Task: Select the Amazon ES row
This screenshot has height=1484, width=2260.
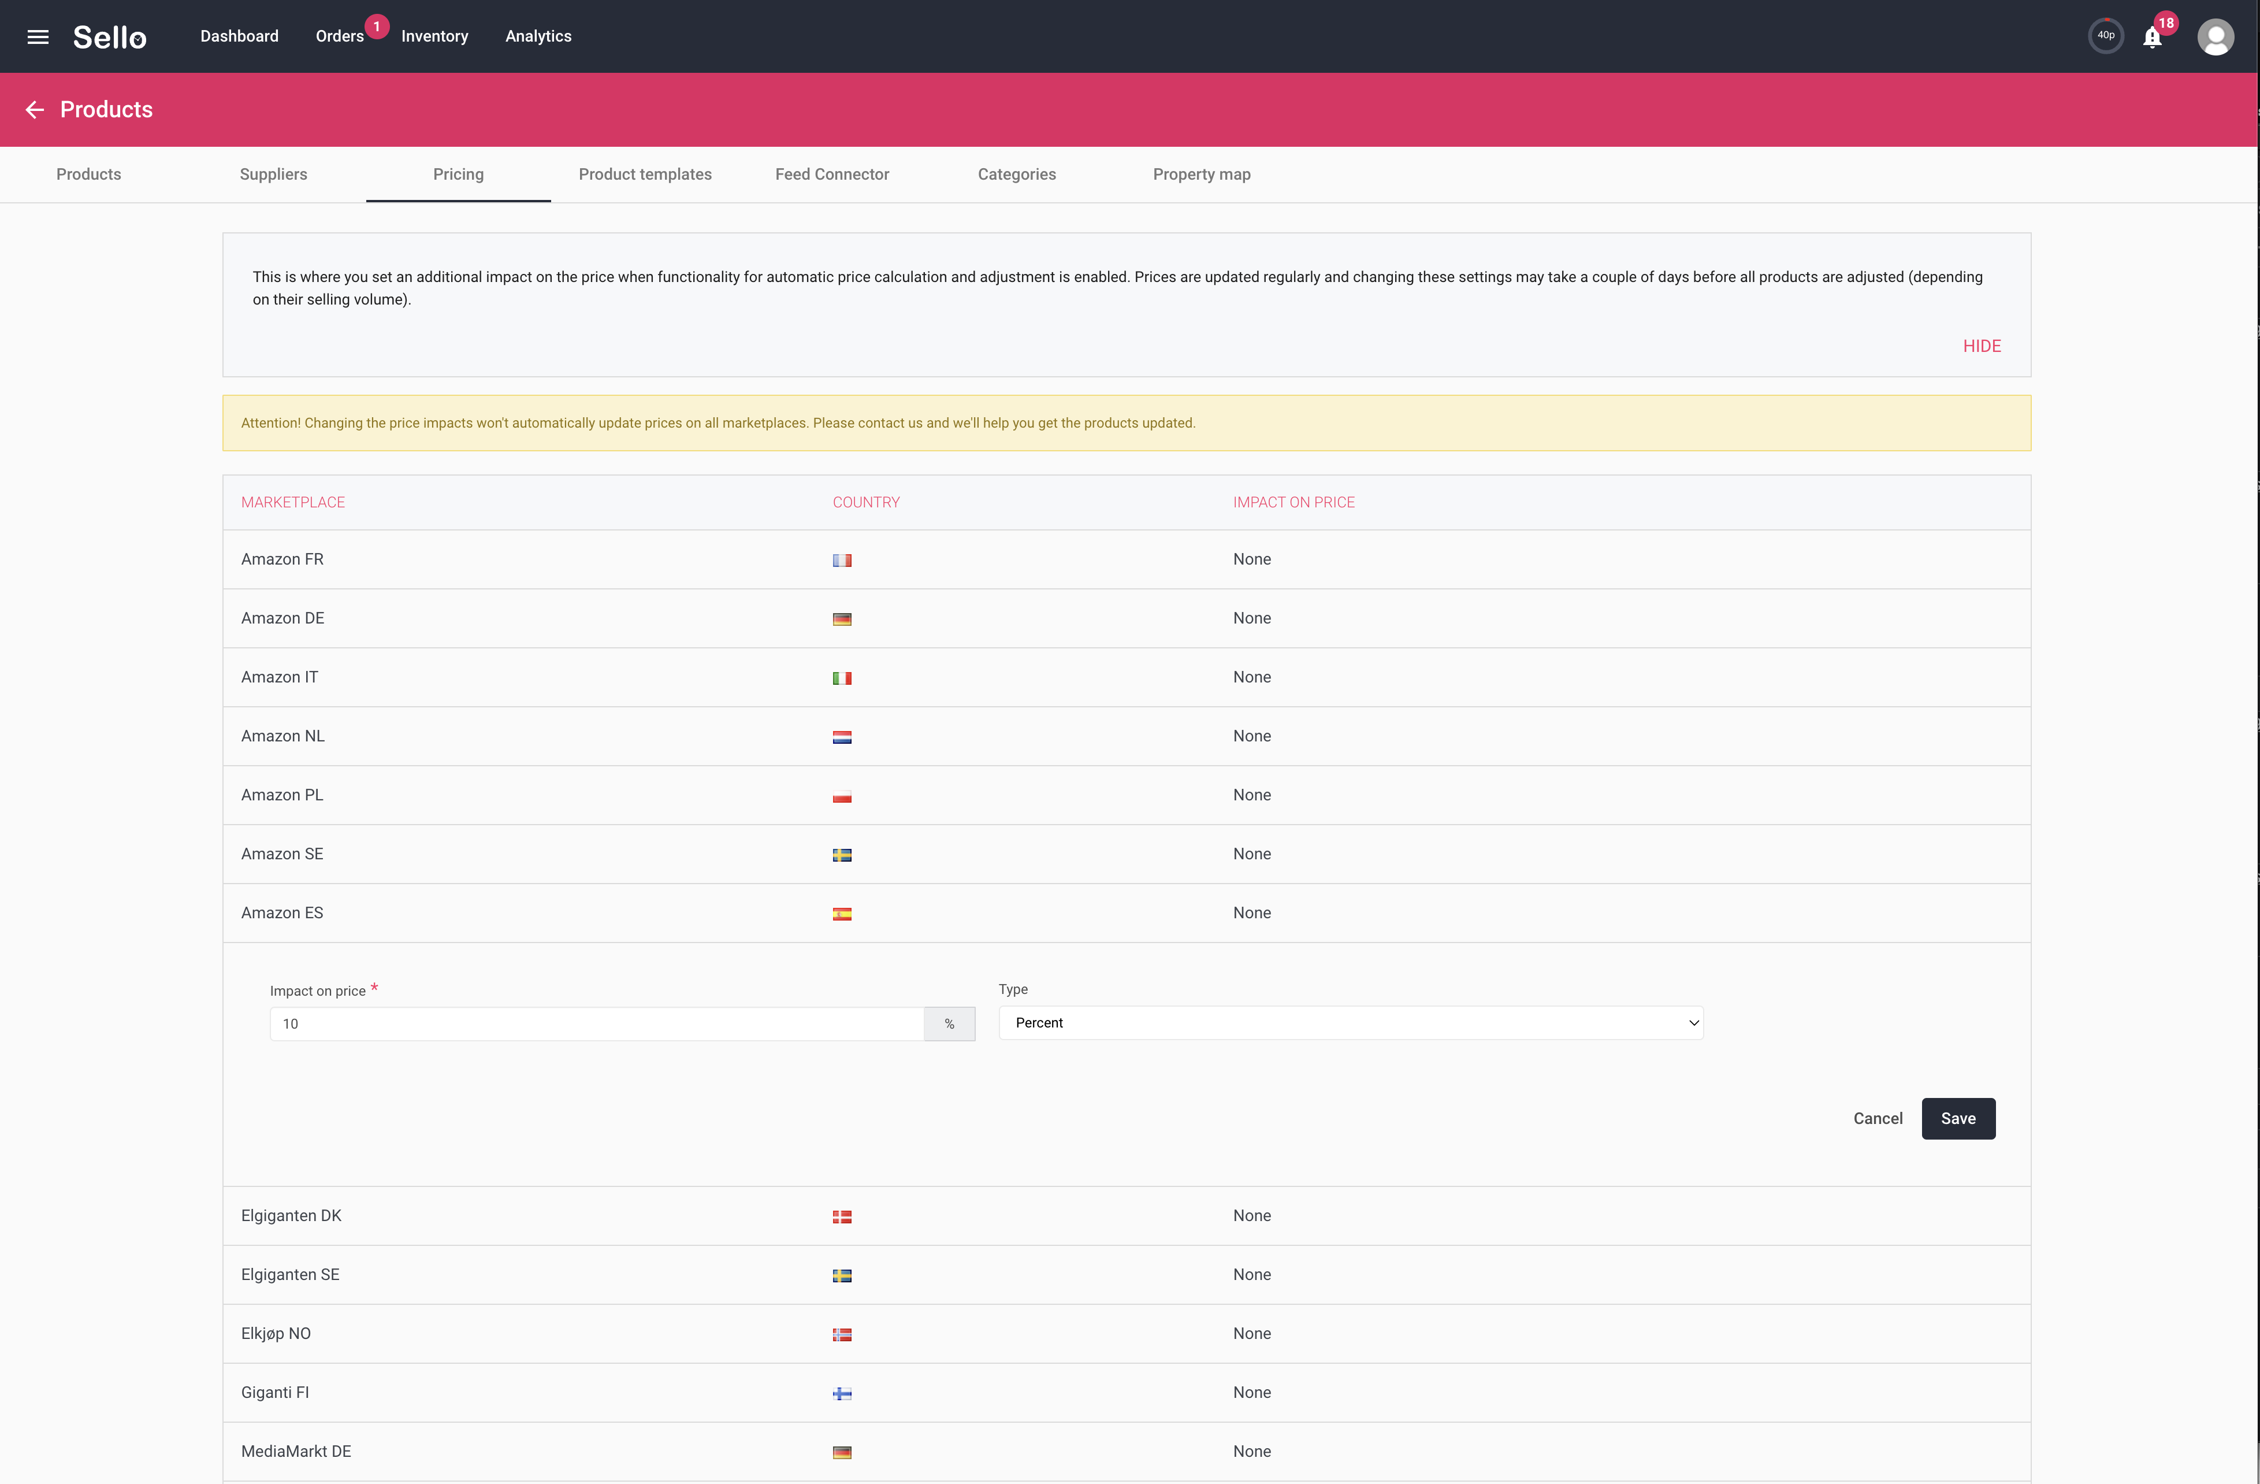Action: pyautogui.click(x=1126, y=913)
